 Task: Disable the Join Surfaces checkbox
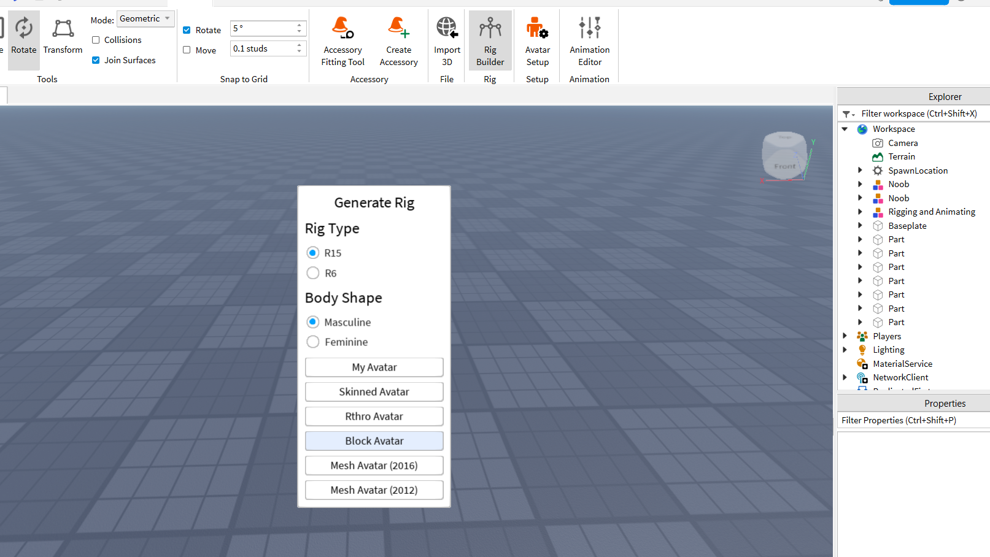(96, 60)
